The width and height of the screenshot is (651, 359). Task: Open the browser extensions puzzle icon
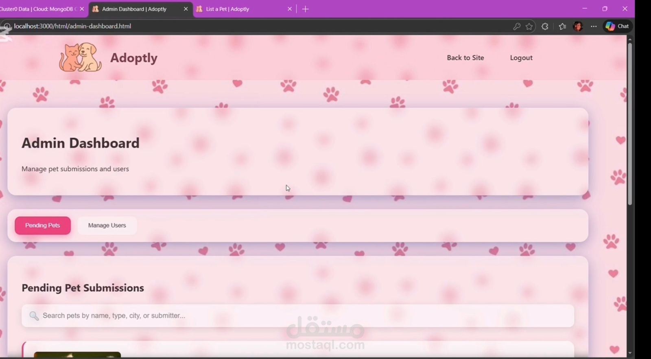545,26
